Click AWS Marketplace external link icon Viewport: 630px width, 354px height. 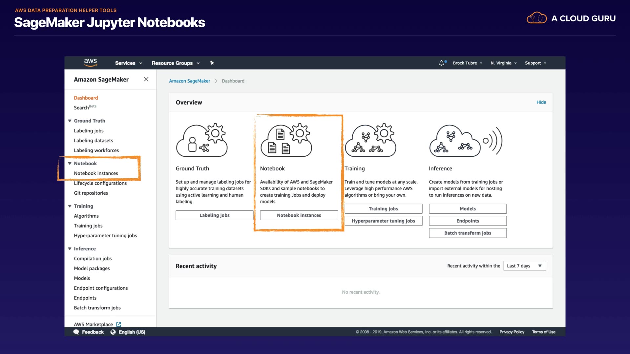(119, 324)
